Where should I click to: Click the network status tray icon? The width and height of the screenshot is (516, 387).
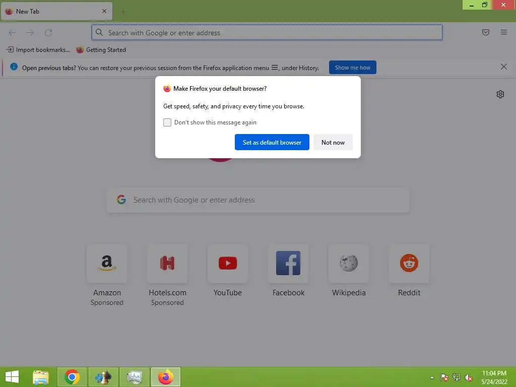[x=457, y=377]
